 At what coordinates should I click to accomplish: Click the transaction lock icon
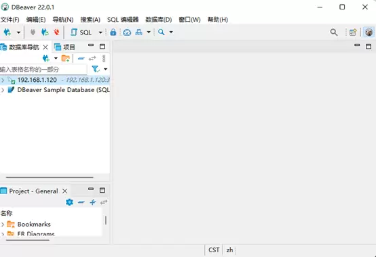click(x=113, y=32)
